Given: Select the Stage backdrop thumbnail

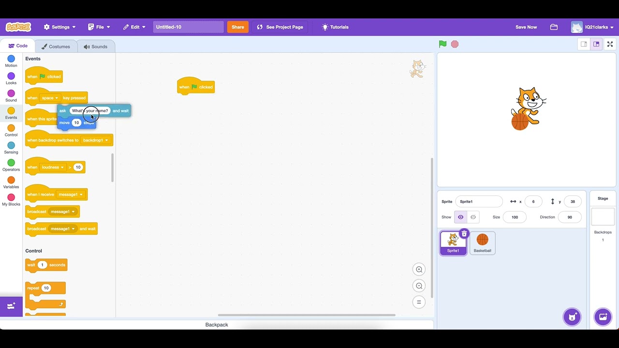Looking at the screenshot, I should tap(603, 217).
